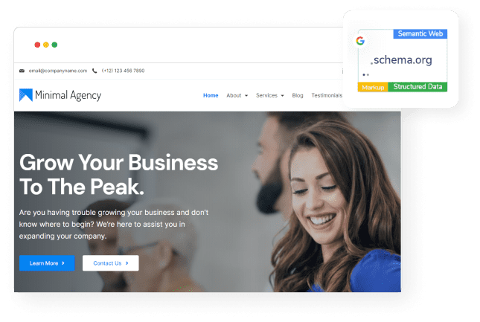Click the yellow Markup label
The width and height of the screenshot is (480, 322).
coord(373,87)
